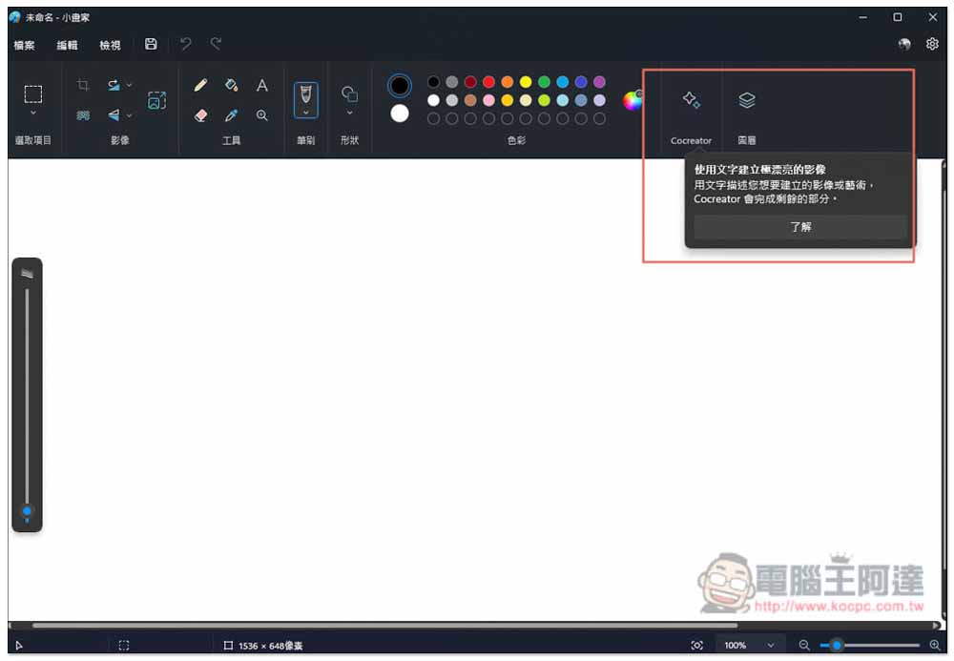Expand the Rotate options dropdown arrow
The width and height of the screenshot is (954, 661).
pyautogui.click(x=129, y=85)
